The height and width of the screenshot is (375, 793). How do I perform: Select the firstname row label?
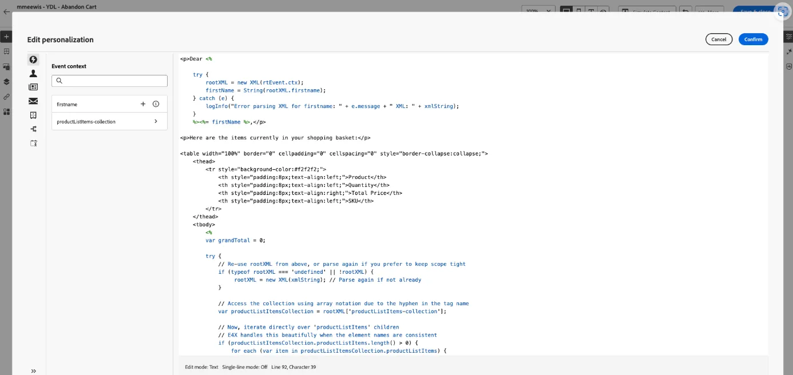67,105
